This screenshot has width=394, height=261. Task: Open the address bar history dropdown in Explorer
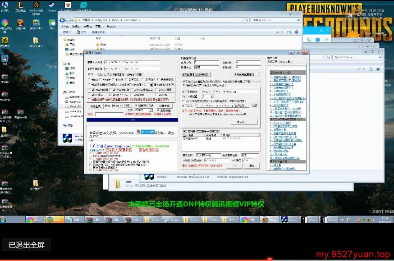click(x=242, y=20)
